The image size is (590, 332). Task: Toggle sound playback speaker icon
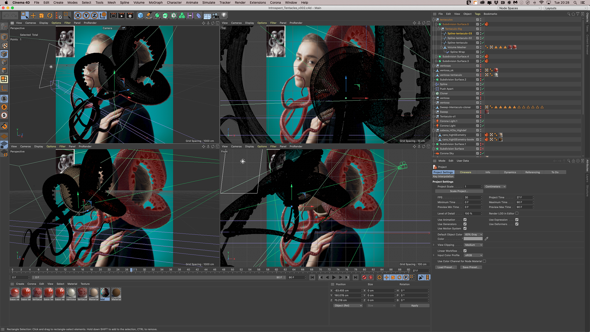[x=421, y=277]
